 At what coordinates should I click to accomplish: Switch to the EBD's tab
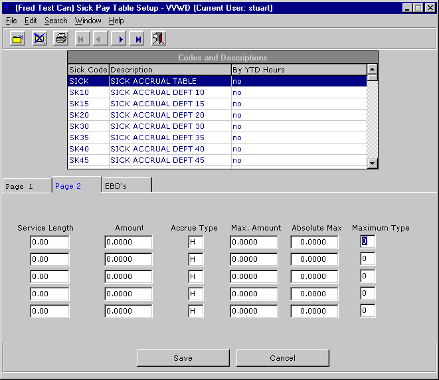[126, 186]
